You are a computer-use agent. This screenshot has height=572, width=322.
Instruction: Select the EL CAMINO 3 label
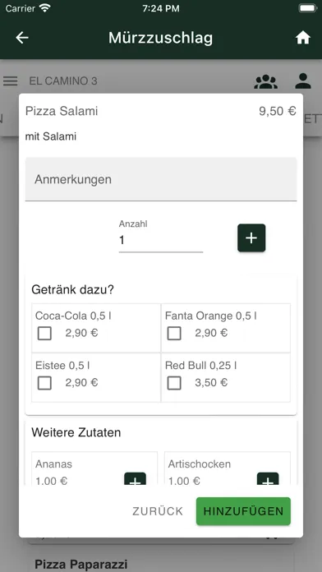coord(63,81)
